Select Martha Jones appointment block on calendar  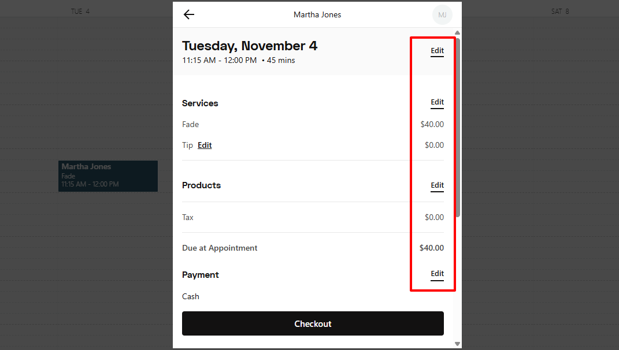[108, 176]
